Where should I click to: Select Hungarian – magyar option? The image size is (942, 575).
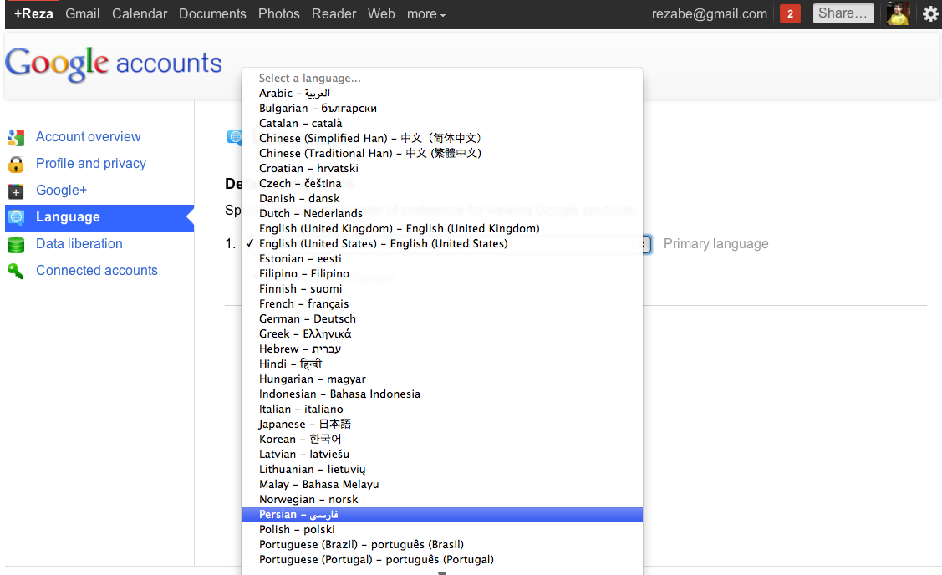tap(441, 379)
